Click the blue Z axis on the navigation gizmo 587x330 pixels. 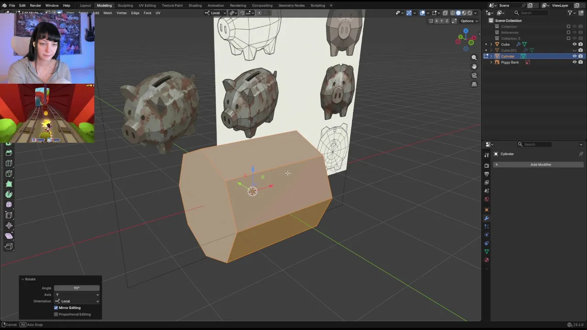(x=466, y=31)
